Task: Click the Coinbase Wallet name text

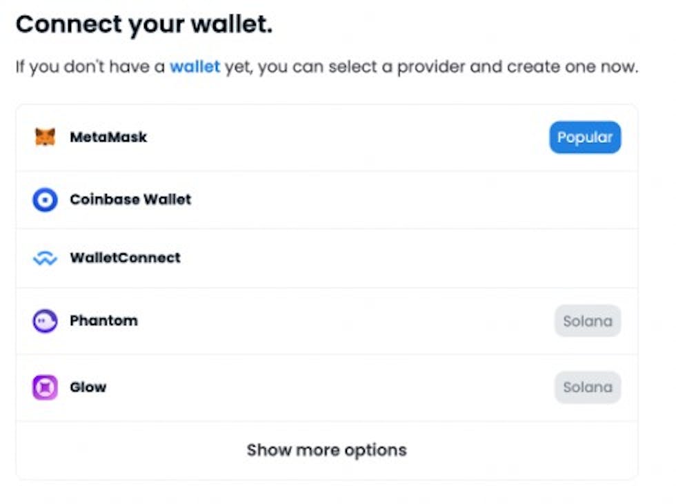Action: 130,200
